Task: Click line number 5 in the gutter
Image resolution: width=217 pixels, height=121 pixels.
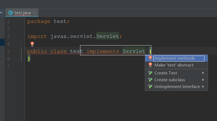Action: pos(8,52)
